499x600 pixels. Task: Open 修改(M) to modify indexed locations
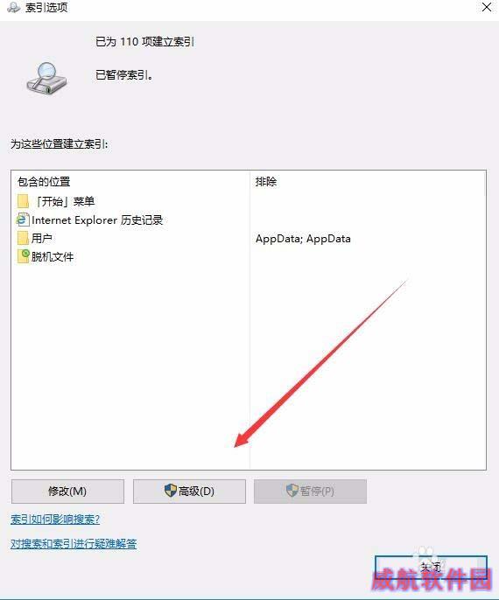[67, 492]
